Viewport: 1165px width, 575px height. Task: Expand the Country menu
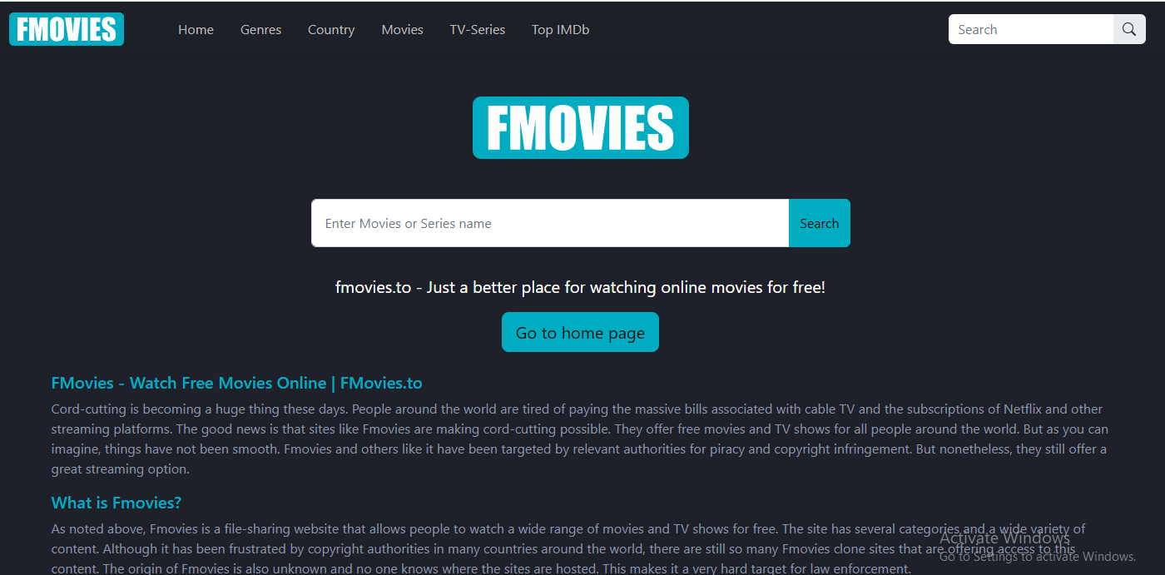click(x=331, y=29)
